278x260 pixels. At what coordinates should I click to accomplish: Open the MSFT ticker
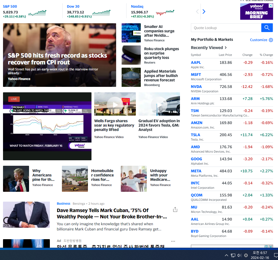(x=196, y=75)
